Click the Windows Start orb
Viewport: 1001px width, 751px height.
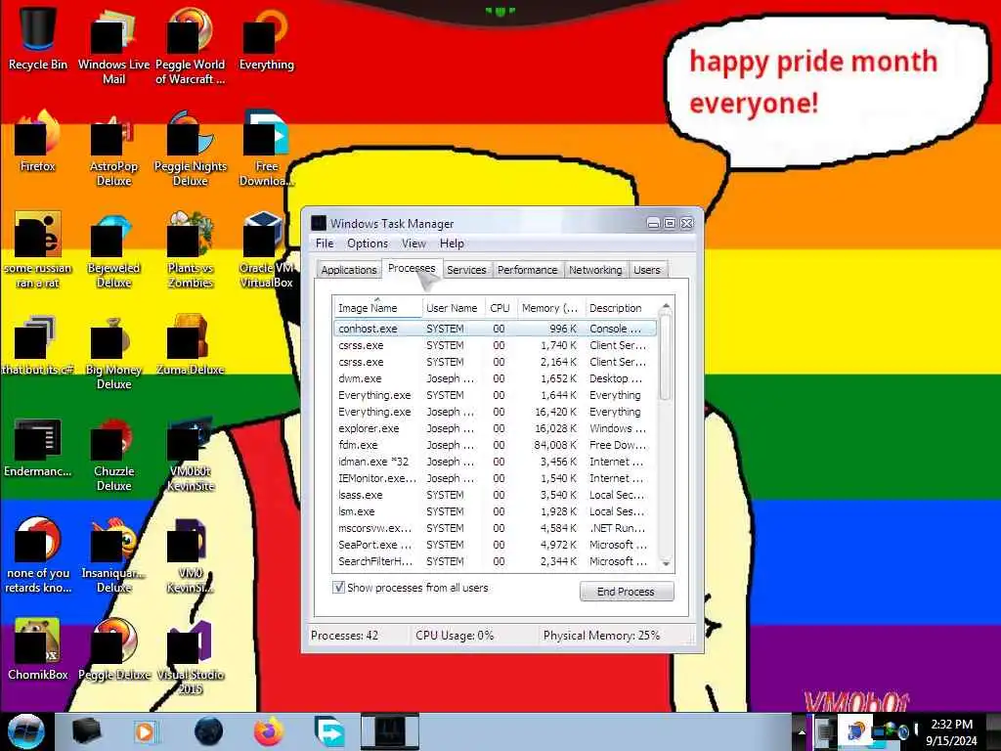25,731
